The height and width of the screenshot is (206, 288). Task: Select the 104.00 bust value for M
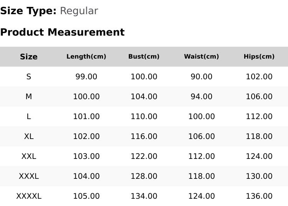click(144, 96)
